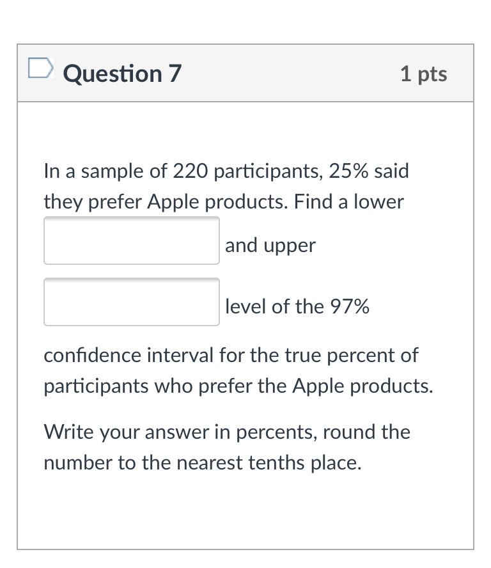Click the answer box before 'level of the 97%'
This screenshot has height=568, width=491.
coord(131,301)
